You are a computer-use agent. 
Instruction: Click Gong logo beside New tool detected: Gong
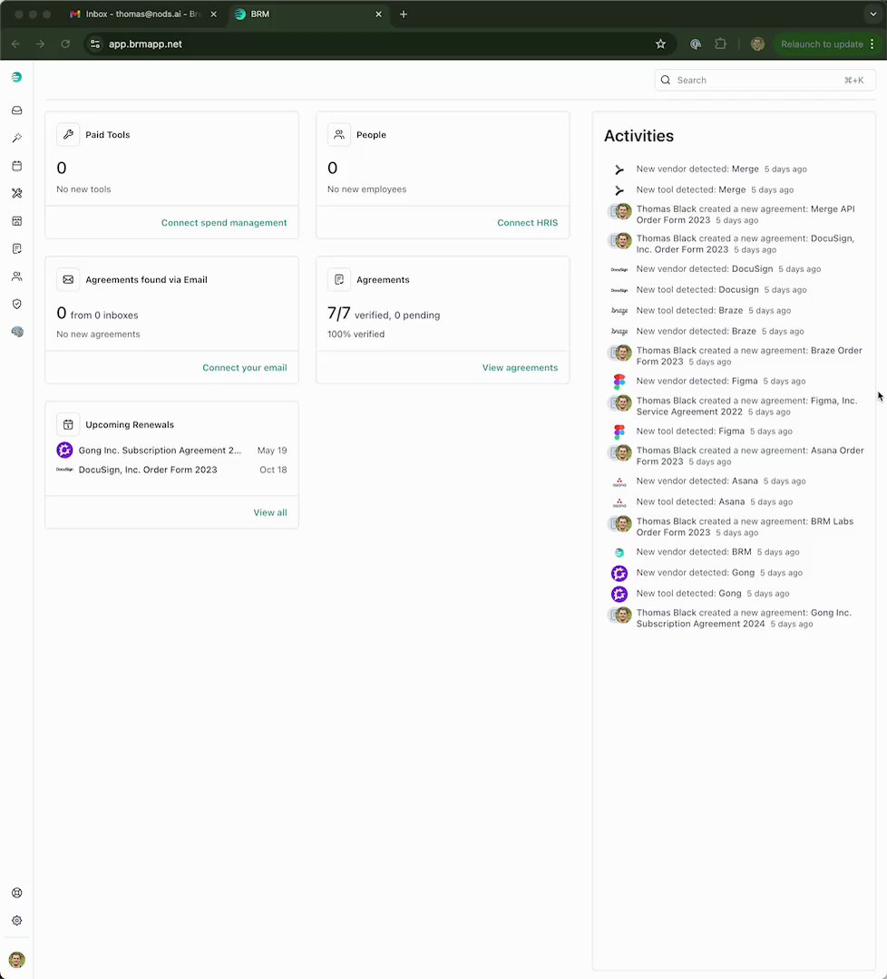[x=619, y=594]
